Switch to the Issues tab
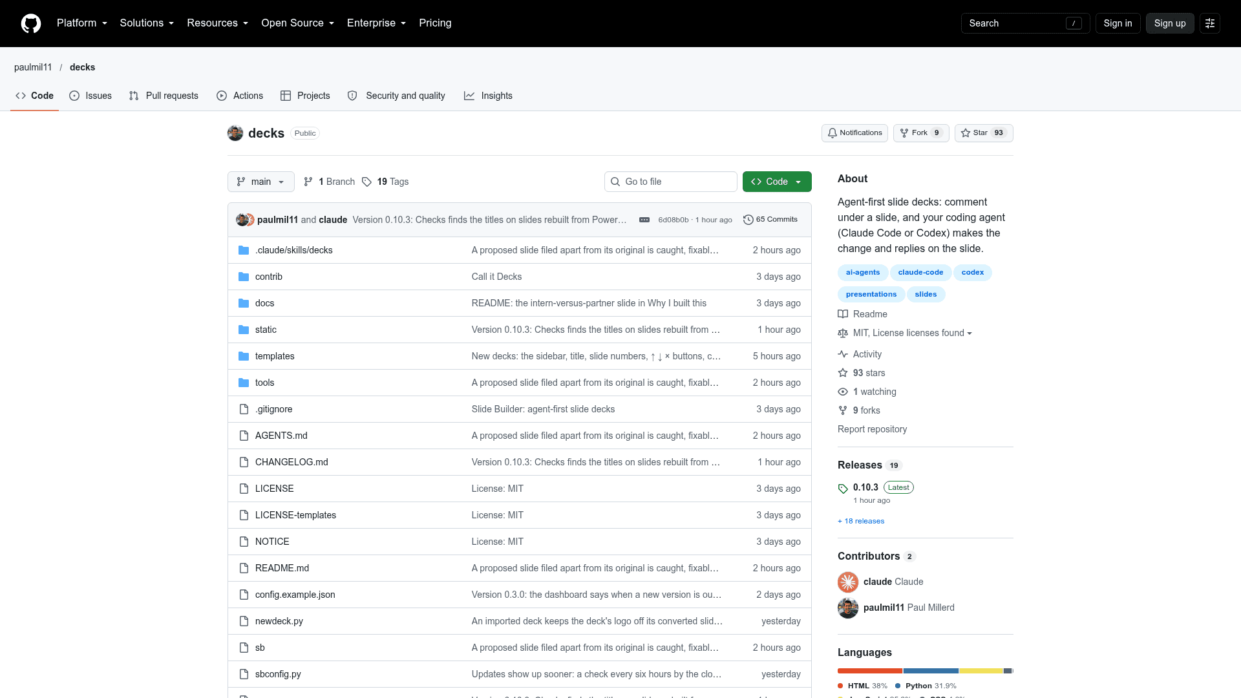1241x698 pixels. 90,96
